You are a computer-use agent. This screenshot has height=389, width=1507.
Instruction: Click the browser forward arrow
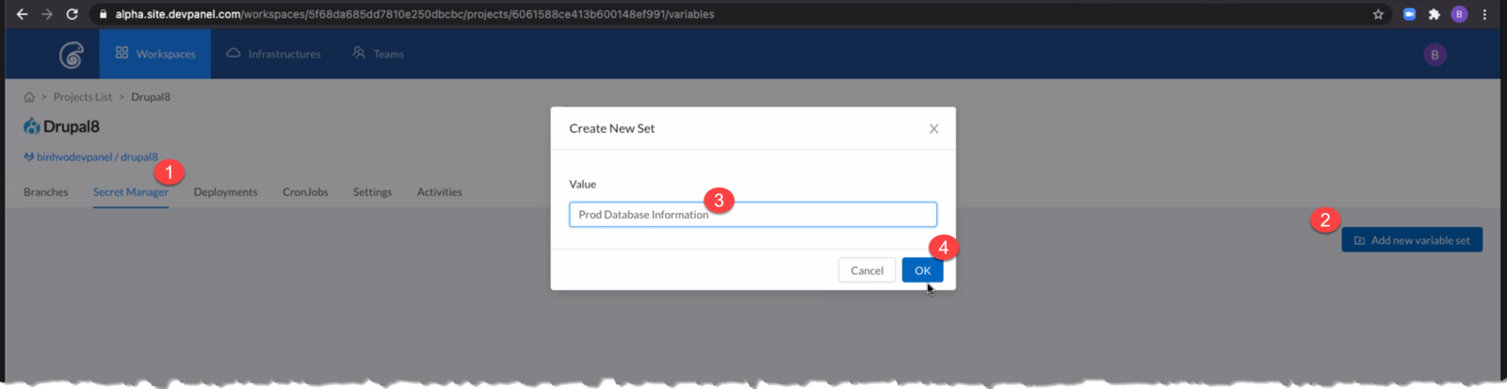click(x=47, y=14)
